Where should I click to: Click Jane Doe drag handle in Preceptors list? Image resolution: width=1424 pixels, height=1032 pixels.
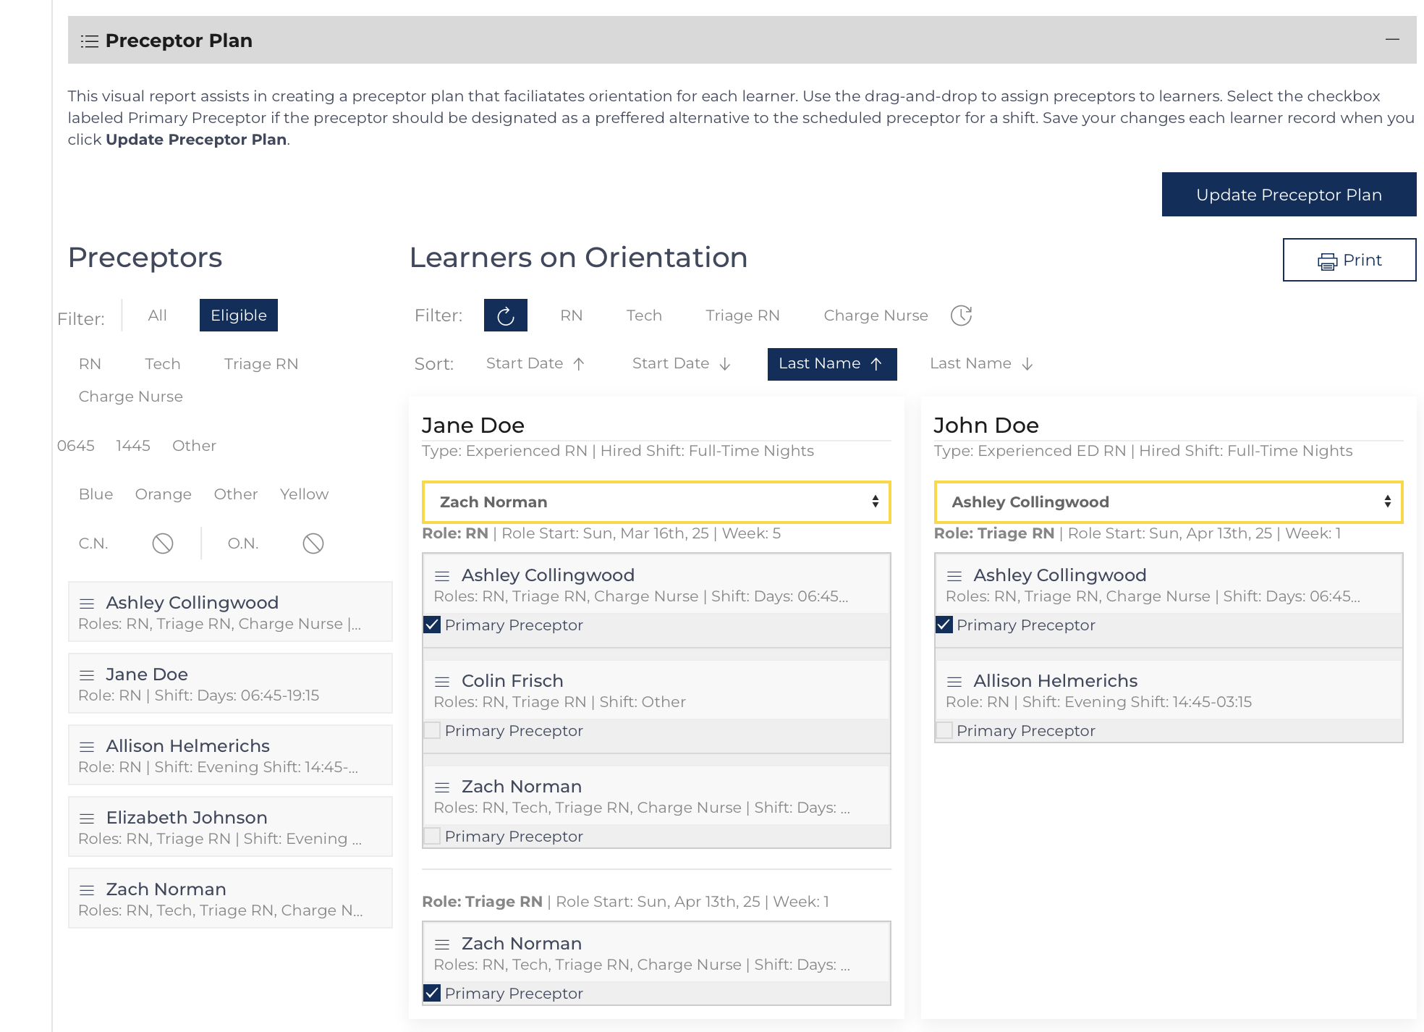[x=87, y=675]
